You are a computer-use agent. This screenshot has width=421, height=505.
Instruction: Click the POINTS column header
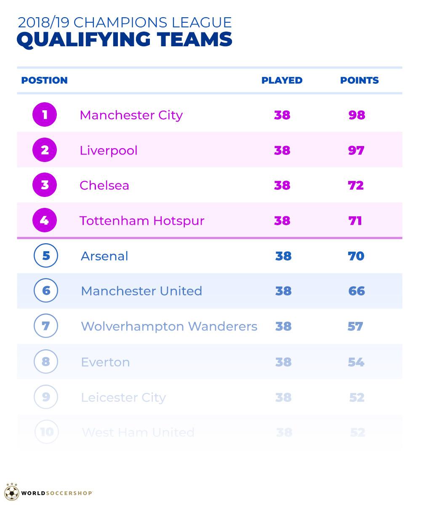[359, 80]
